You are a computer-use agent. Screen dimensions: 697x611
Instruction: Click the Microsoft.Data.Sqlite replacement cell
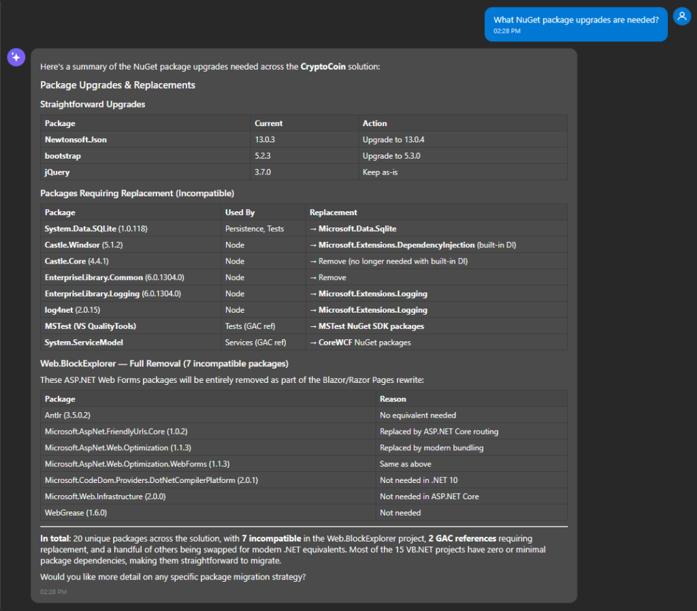436,229
